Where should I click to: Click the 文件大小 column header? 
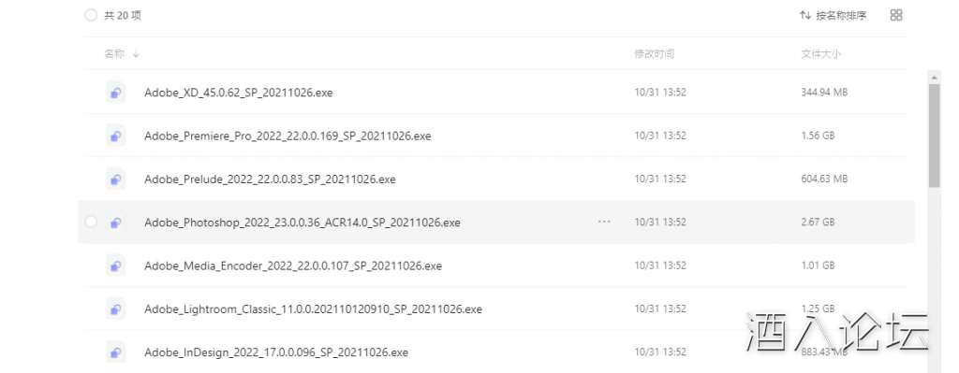tap(820, 54)
